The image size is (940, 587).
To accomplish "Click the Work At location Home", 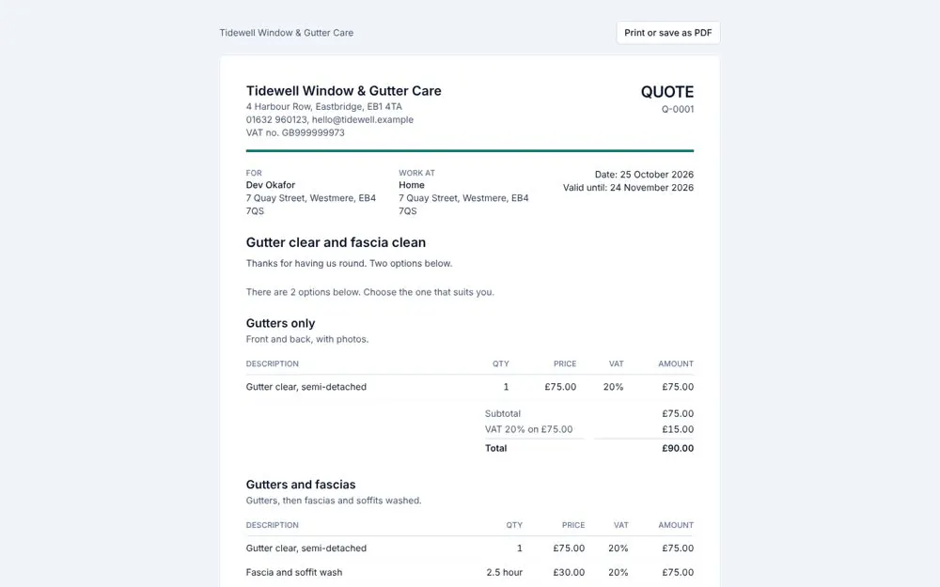I will click(x=412, y=185).
